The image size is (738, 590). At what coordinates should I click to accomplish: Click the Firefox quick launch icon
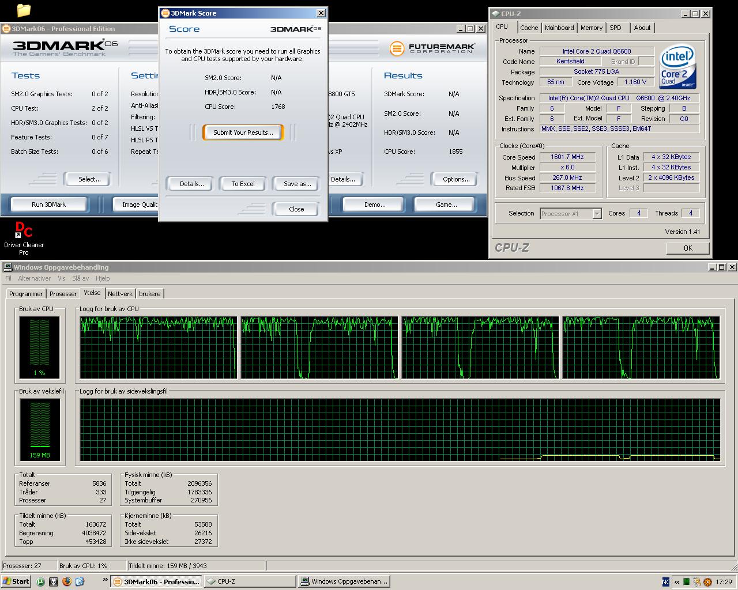[x=66, y=581]
